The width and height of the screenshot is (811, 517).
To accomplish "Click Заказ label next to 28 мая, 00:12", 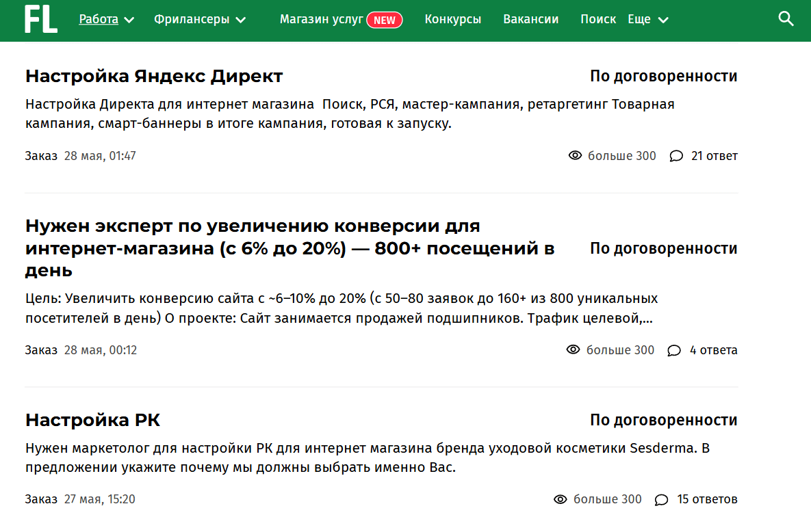I will tap(41, 350).
